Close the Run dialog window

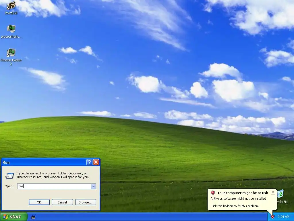pyautogui.click(x=96, y=162)
